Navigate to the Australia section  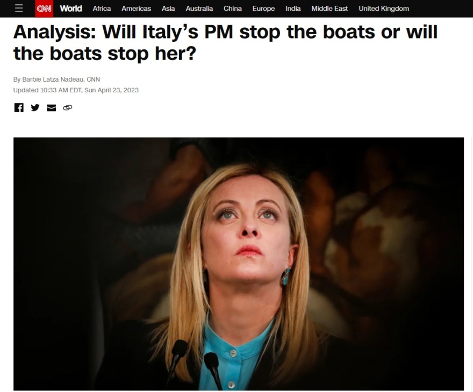(199, 9)
